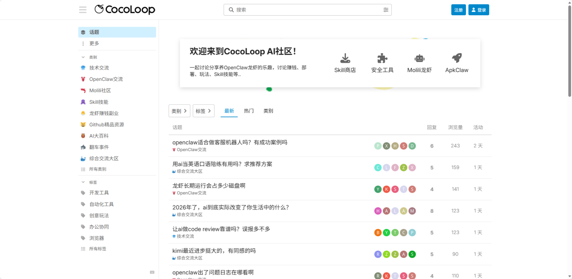This screenshot has width=572, height=279.
Task: Open the 浏览器 tag
Action: (x=117, y=238)
